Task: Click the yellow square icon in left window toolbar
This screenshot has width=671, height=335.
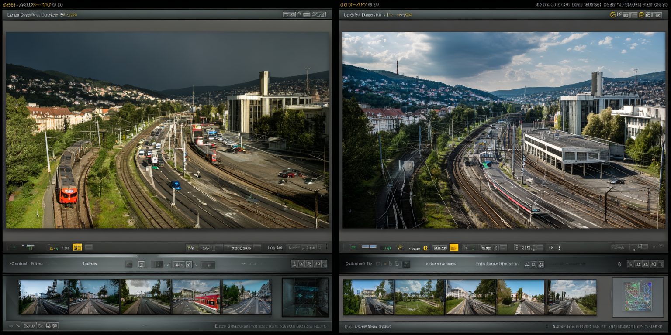Action: pyautogui.click(x=77, y=247)
